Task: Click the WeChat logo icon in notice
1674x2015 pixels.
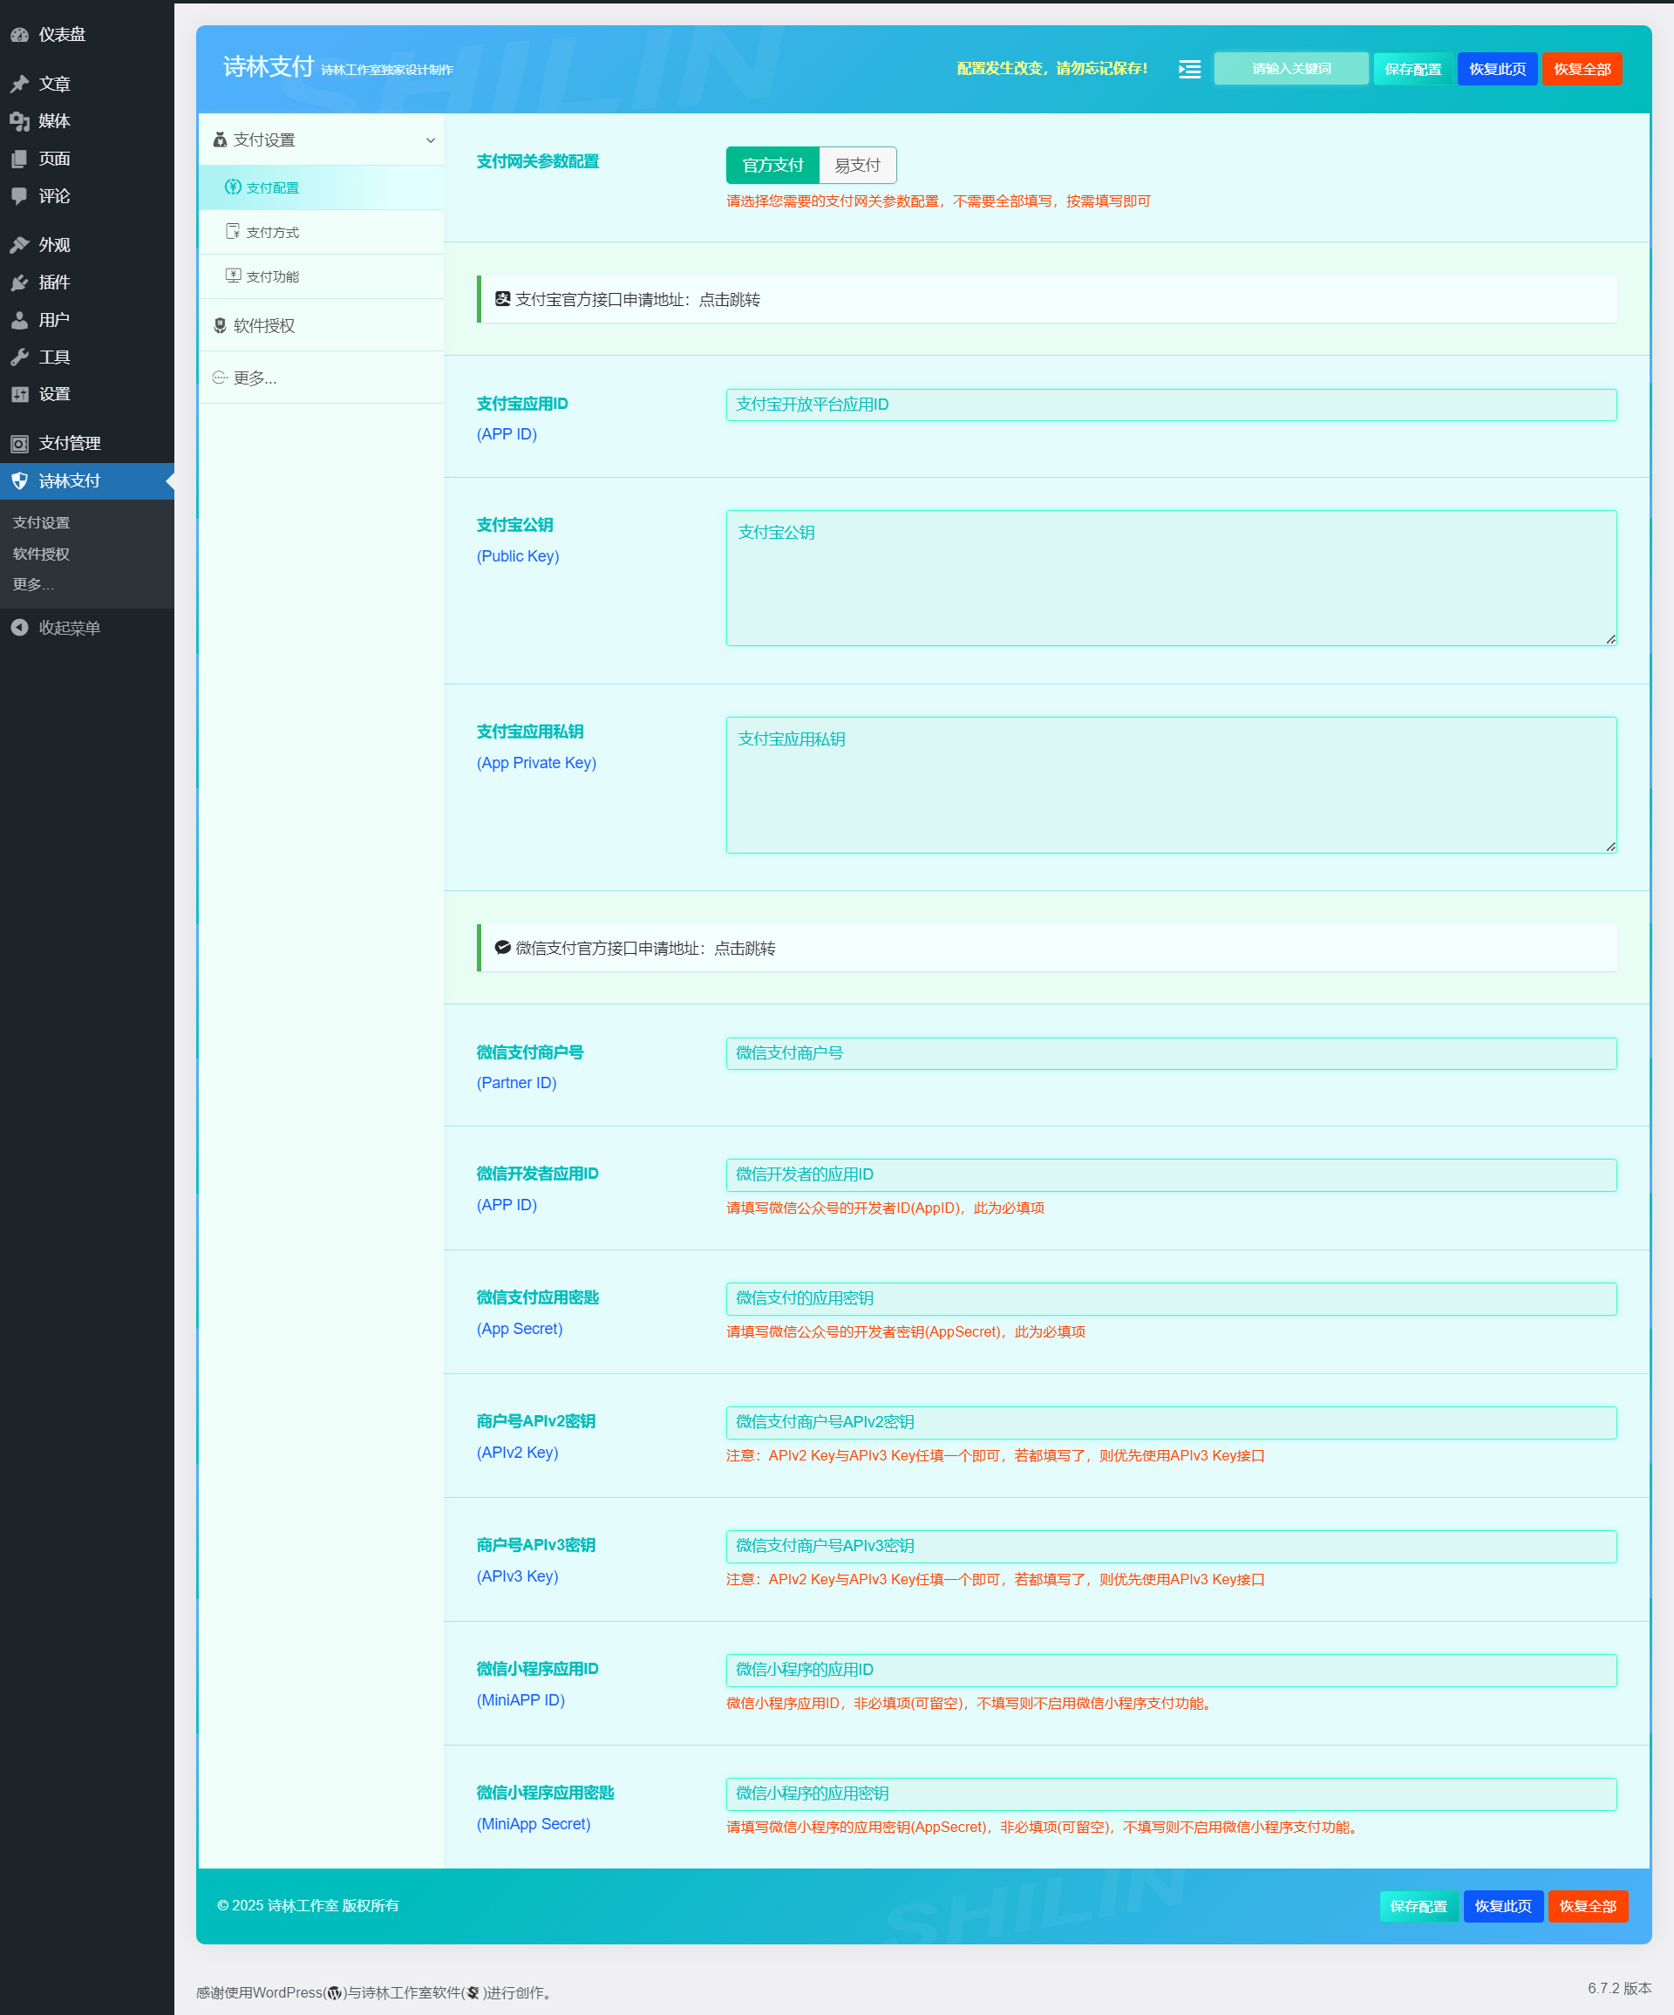Action: tap(503, 947)
